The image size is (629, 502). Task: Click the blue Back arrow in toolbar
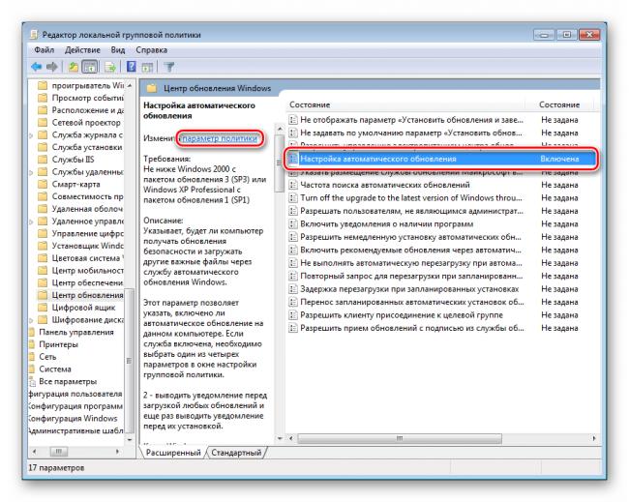pos(37,67)
